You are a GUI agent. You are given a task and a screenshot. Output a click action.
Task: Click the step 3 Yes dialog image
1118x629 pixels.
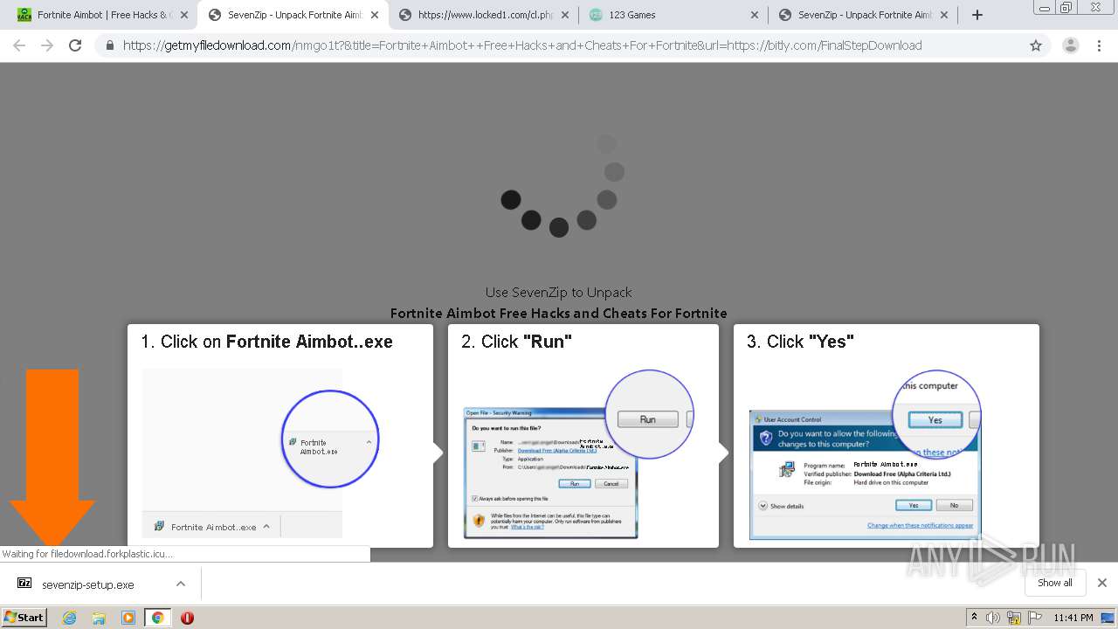pyautogui.click(x=866, y=454)
